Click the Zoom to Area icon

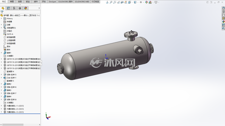[x=115, y=2]
